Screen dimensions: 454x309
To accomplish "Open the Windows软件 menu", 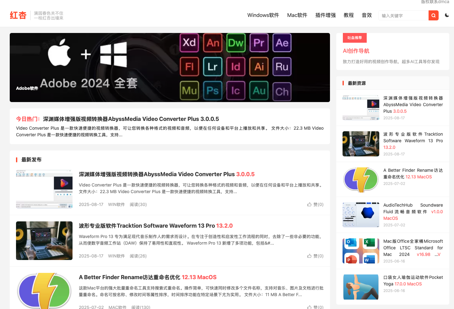I will click(x=263, y=15).
